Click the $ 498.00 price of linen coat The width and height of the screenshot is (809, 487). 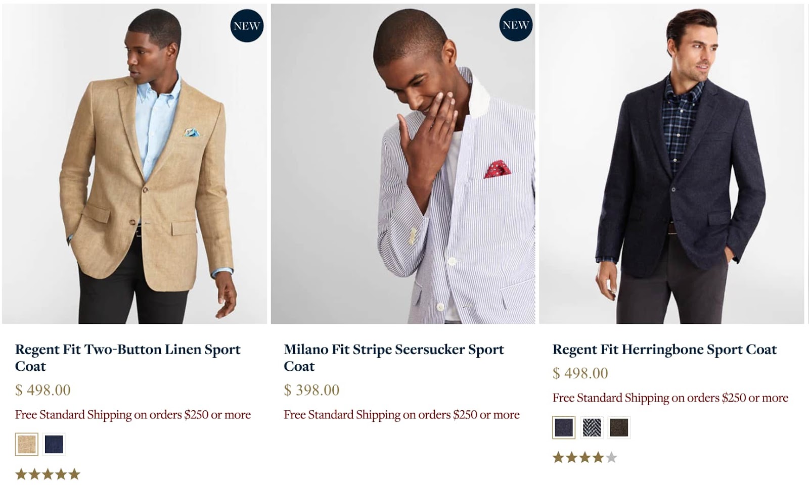(x=43, y=390)
